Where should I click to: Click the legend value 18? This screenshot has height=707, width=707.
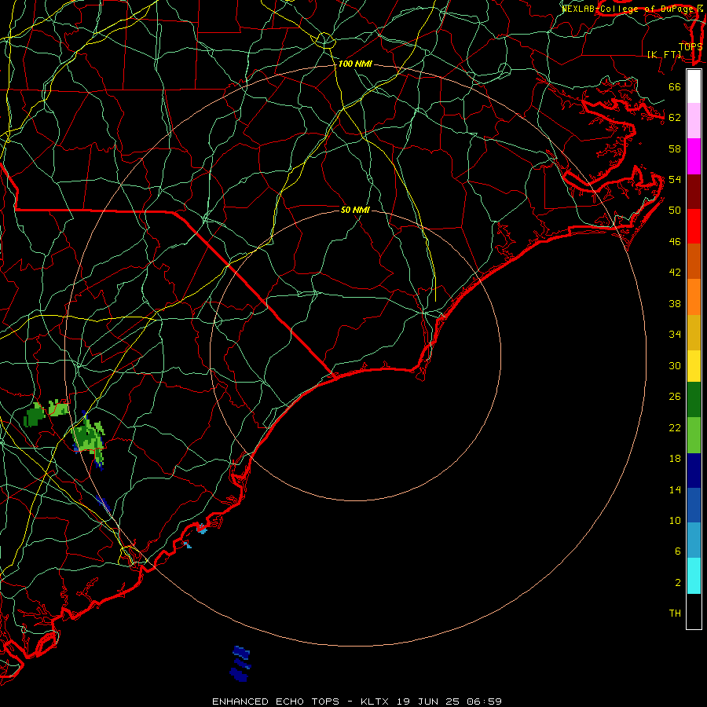(675, 459)
